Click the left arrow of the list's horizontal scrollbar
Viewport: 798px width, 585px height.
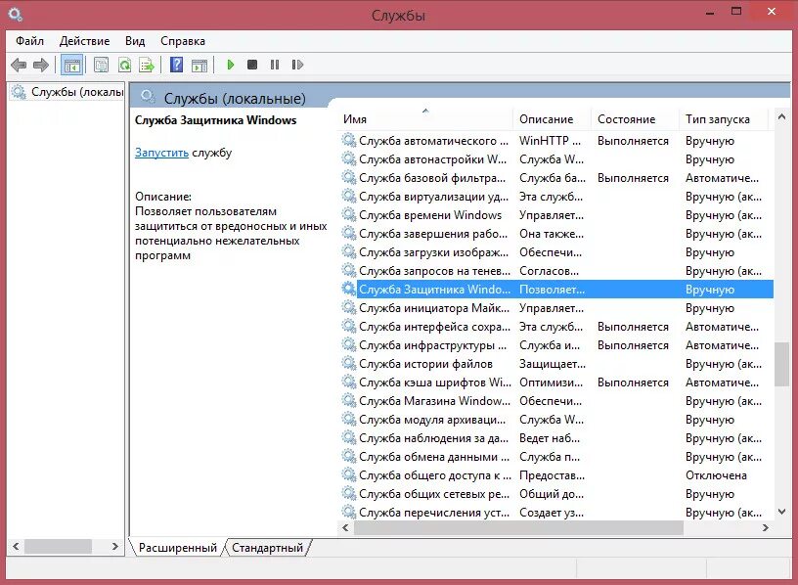click(x=345, y=528)
